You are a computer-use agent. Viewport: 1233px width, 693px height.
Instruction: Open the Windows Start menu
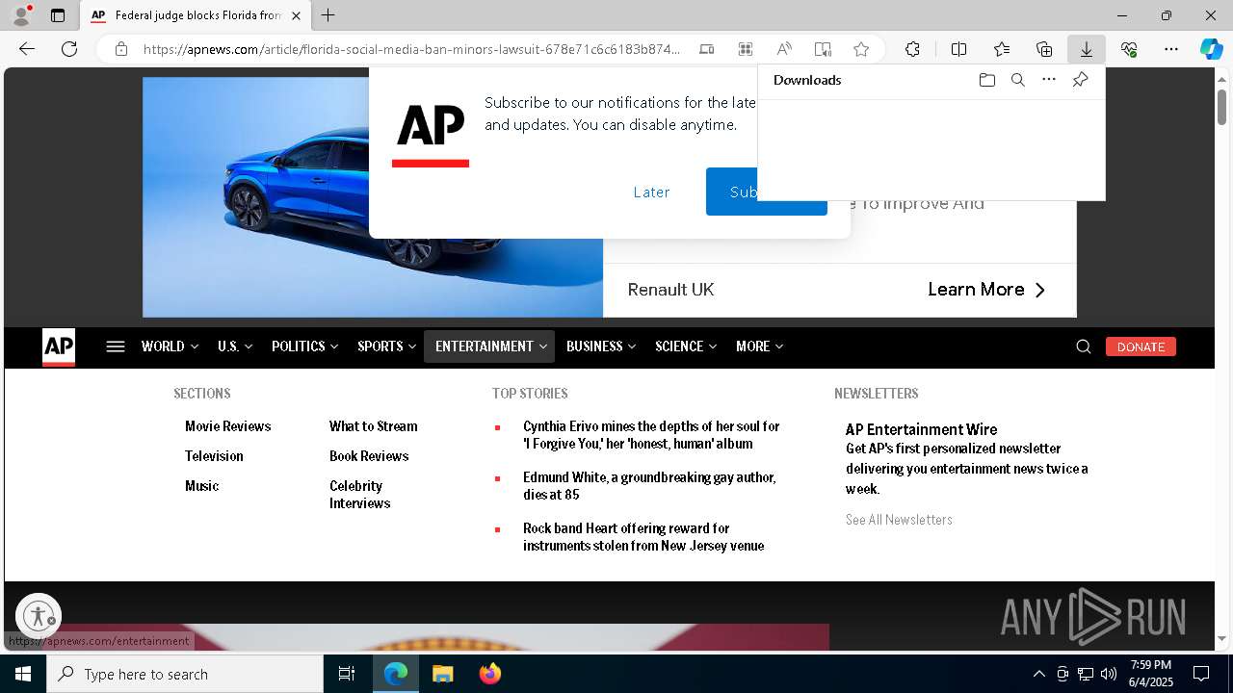click(x=23, y=674)
